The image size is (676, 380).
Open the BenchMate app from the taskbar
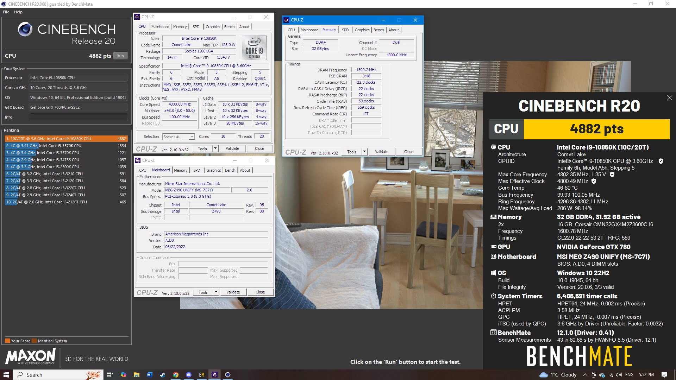coord(201,375)
